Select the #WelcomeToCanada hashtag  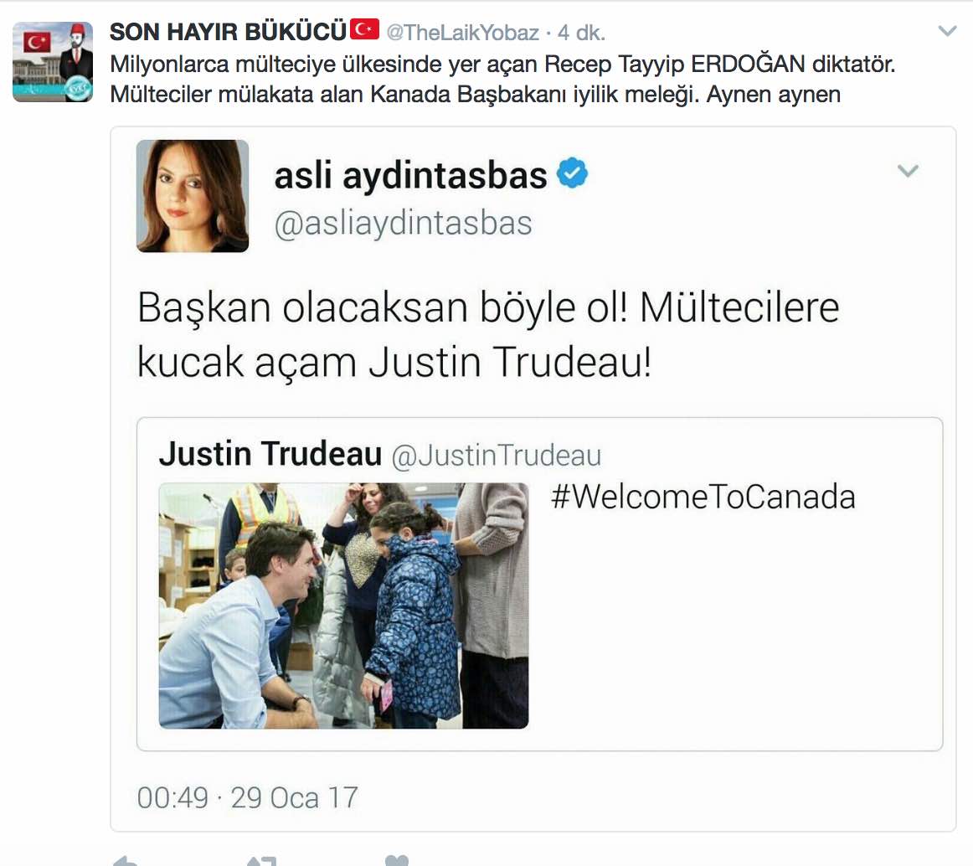703,497
